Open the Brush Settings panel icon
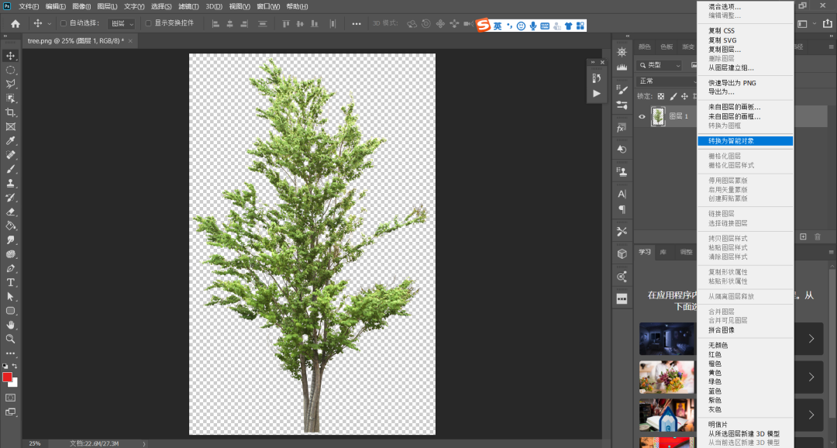The width and height of the screenshot is (837, 448). [x=622, y=90]
